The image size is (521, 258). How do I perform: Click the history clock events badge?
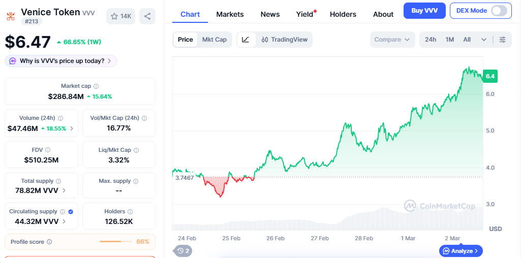[x=182, y=251]
